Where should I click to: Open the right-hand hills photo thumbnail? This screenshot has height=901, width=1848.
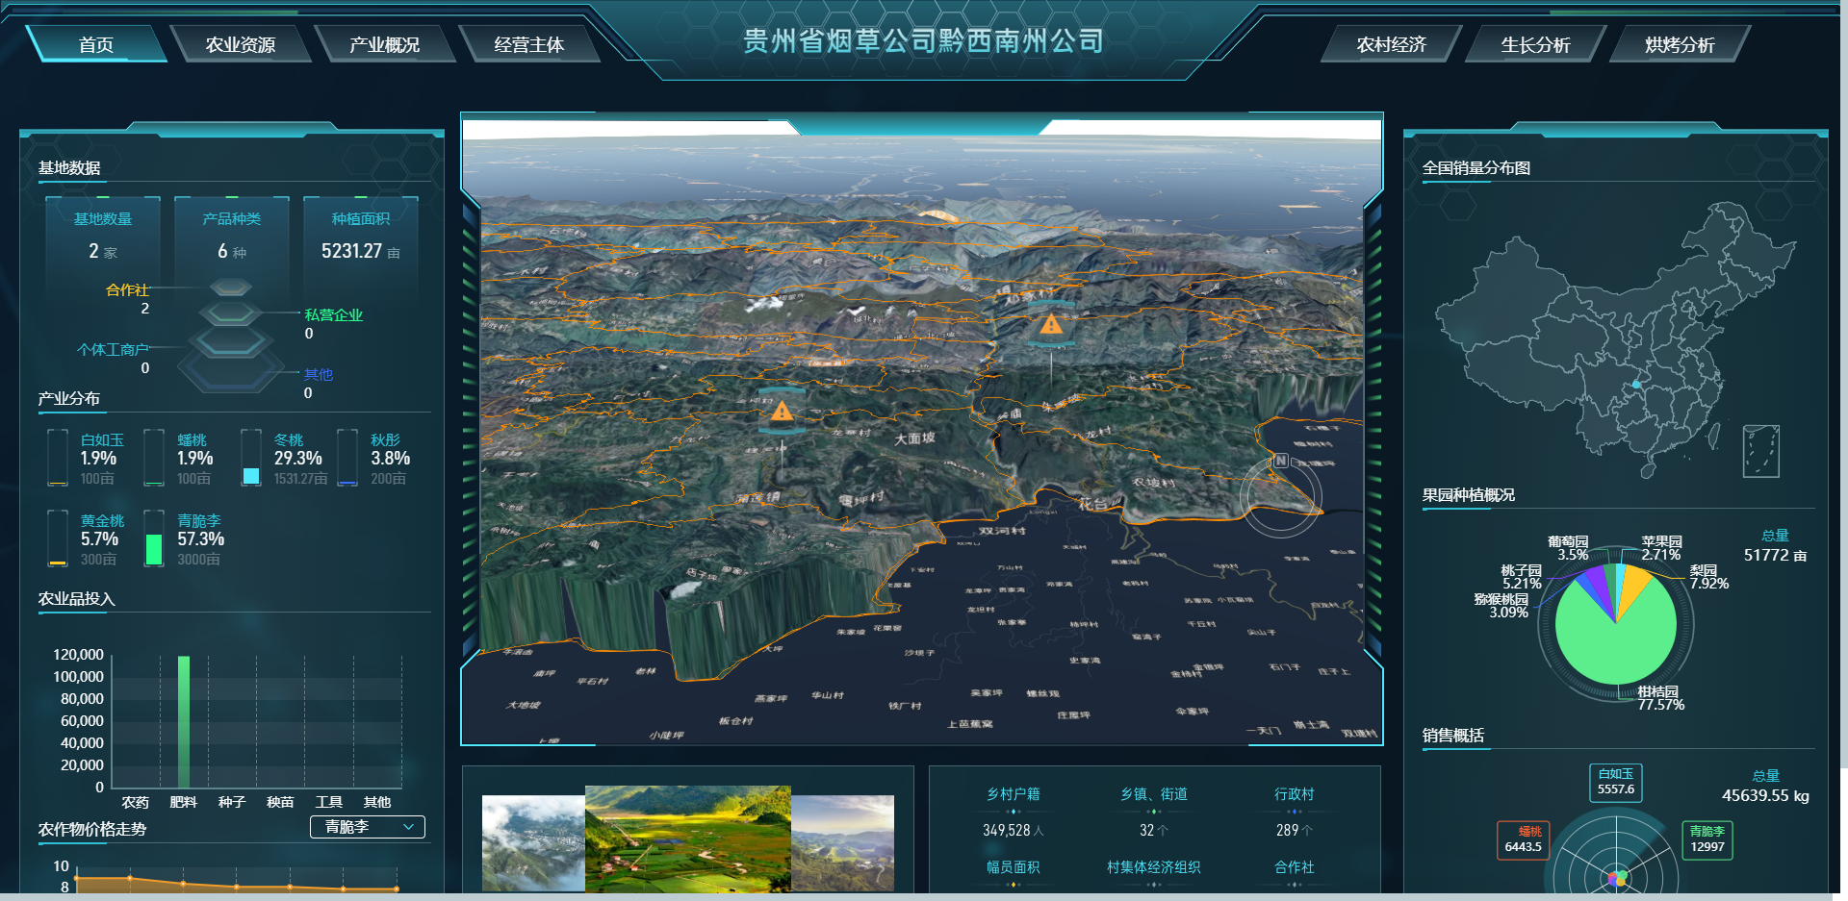[x=842, y=843]
